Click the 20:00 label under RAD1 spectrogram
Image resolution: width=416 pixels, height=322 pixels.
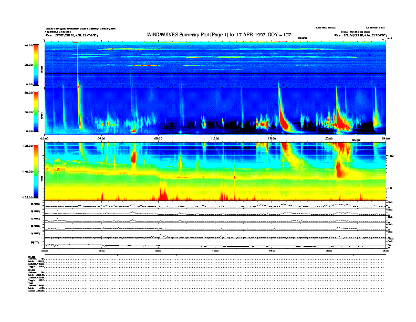pos(329,138)
